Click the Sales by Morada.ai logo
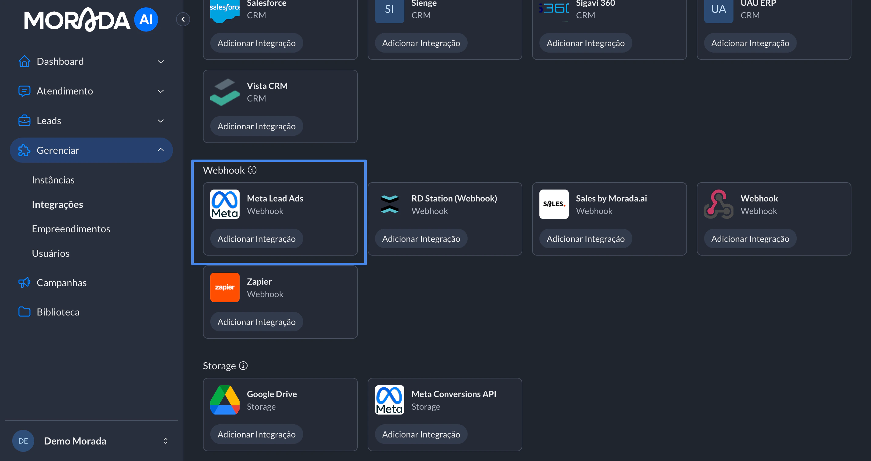This screenshot has height=461, width=871. 553,204
